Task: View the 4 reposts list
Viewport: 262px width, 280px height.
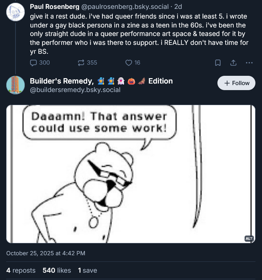Action: 21,270
